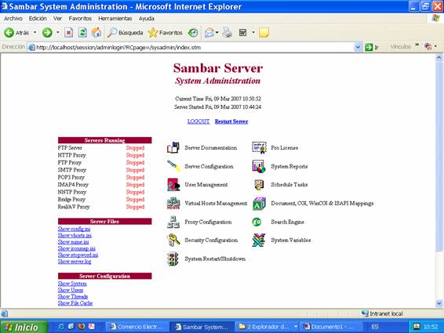Click the page scrollbar up arrow
The height and width of the screenshot is (333, 444).
click(x=439, y=58)
